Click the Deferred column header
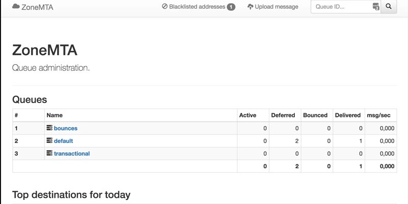408x204 pixels. (283, 115)
